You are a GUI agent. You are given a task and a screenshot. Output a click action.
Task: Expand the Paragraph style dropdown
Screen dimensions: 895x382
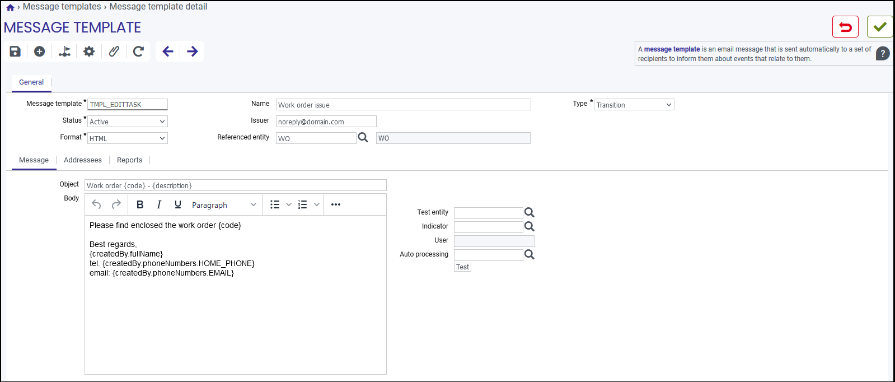[224, 205]
